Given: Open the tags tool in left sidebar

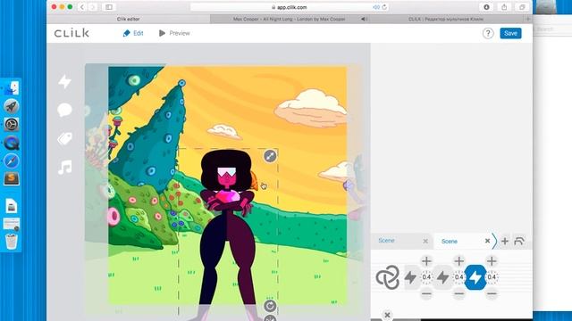Looking at the screenshot, I should (x=64, y=139).
